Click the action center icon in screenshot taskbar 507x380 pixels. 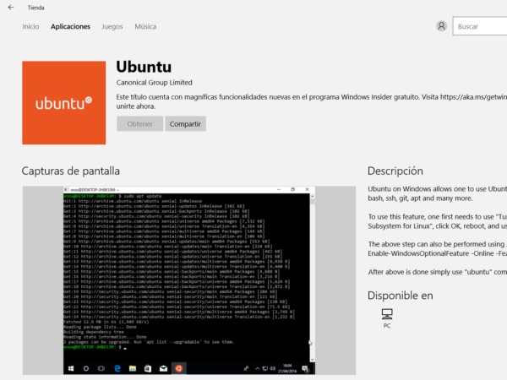305,368
